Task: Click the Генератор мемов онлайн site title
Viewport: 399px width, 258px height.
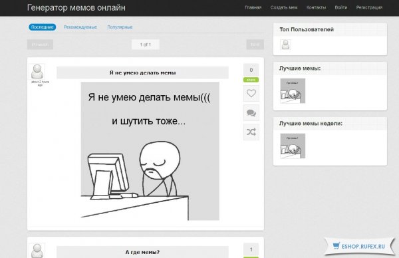Action: [76, 7]
